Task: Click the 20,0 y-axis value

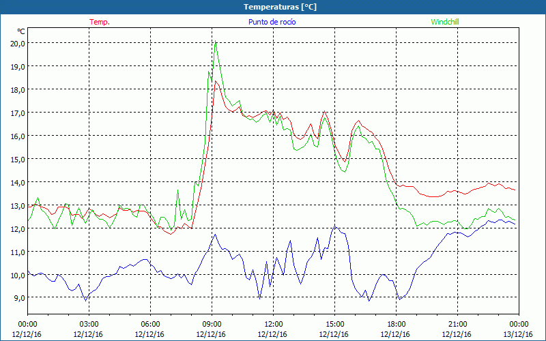Action: pos(18,43)
